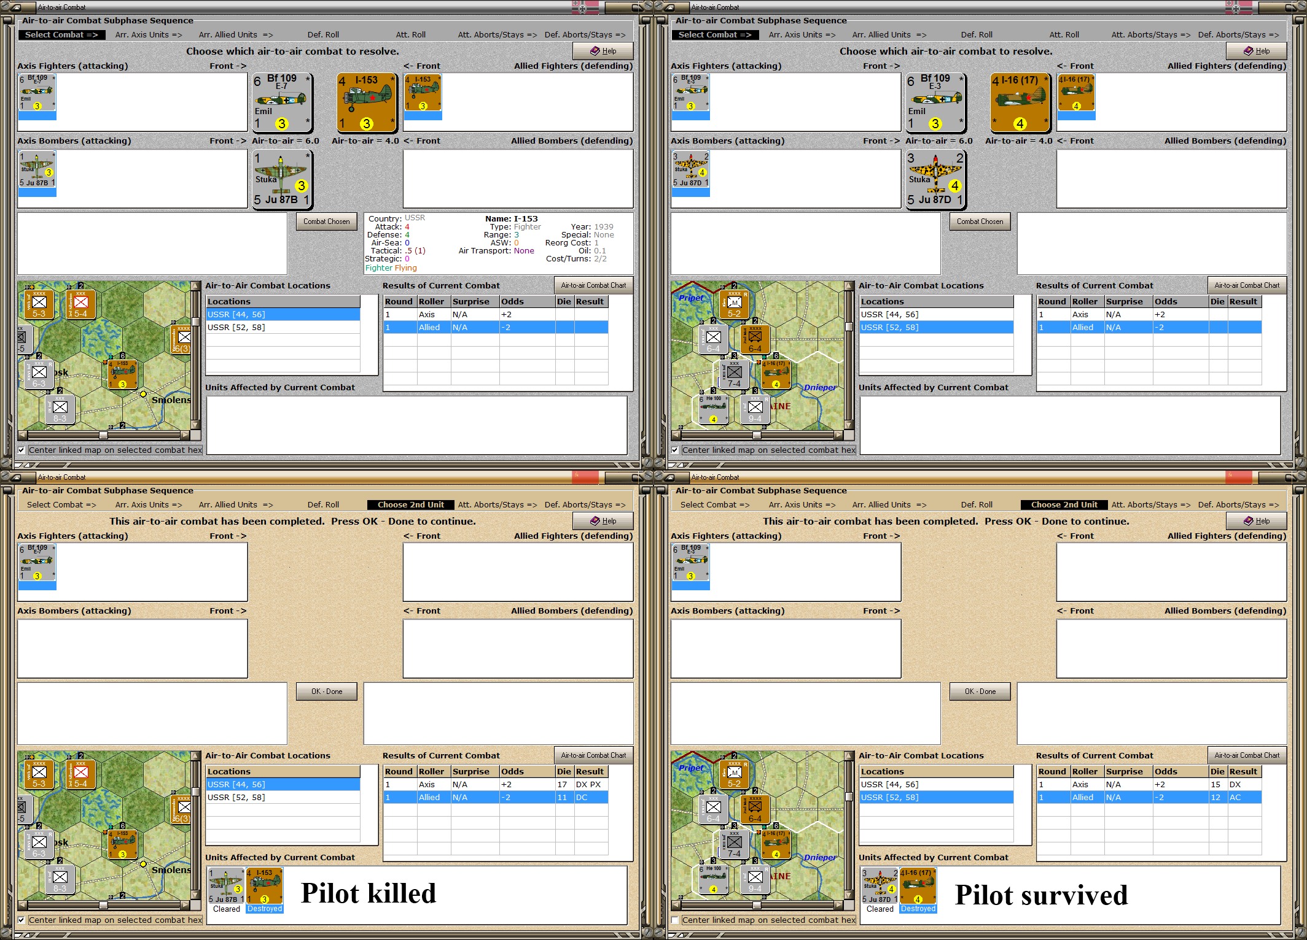This screenshot has width=1307, height=940.
Task: Click Allied round row in top-left results table
Action: click(496, 327)
